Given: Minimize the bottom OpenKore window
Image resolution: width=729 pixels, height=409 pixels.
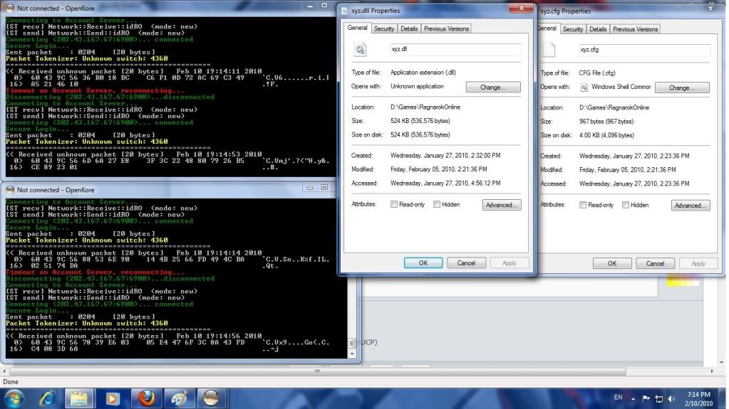Looking at the screenshot, I should 310,188.
